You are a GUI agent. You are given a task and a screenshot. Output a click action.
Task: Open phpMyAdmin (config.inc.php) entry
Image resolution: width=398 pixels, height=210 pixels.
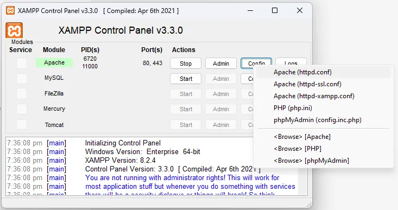coord(324,120)
